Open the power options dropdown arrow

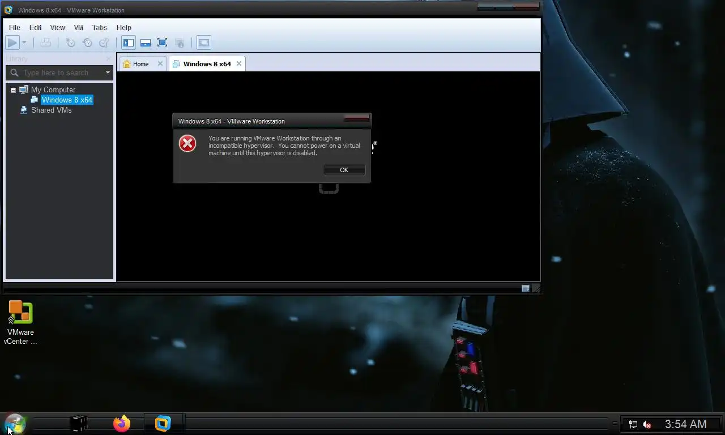tap(24, 42)
